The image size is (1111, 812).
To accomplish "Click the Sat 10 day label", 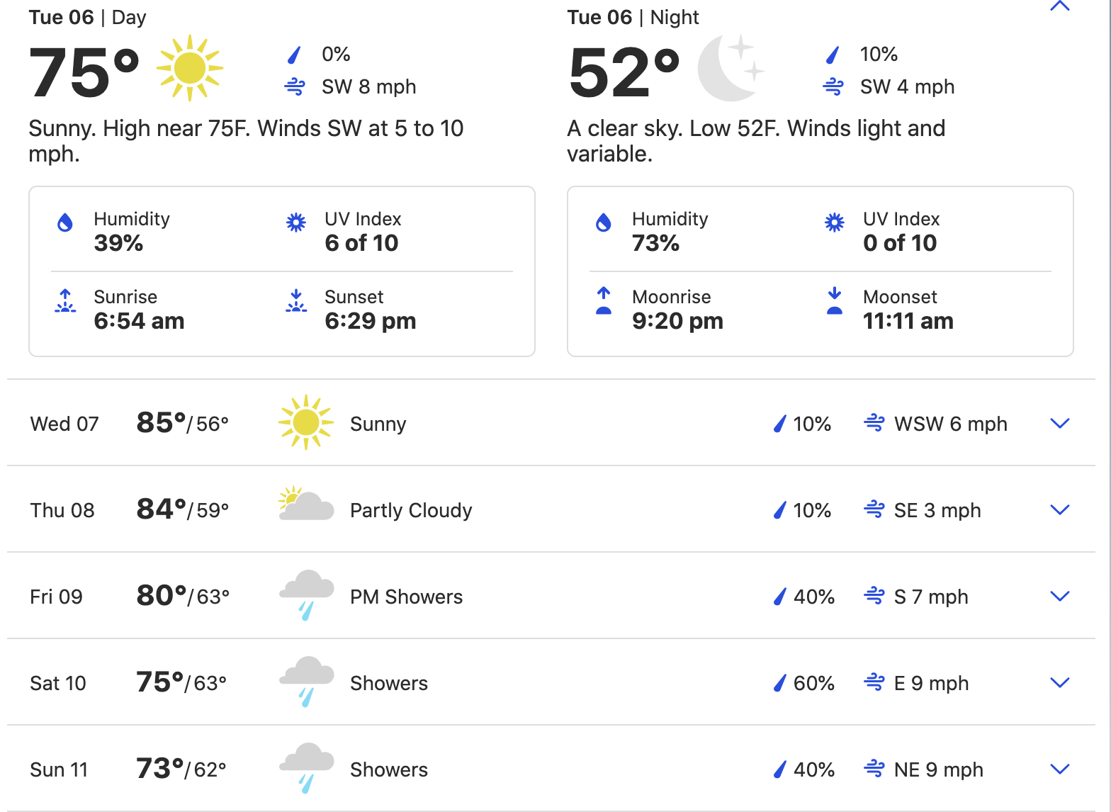I will pyautogui.click(x=58, y=683).
